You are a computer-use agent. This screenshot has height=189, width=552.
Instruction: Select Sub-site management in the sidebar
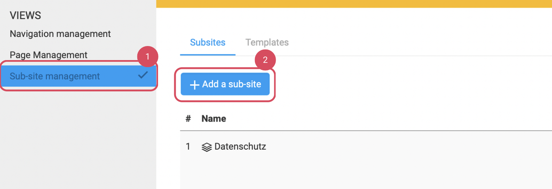(55, 76)
